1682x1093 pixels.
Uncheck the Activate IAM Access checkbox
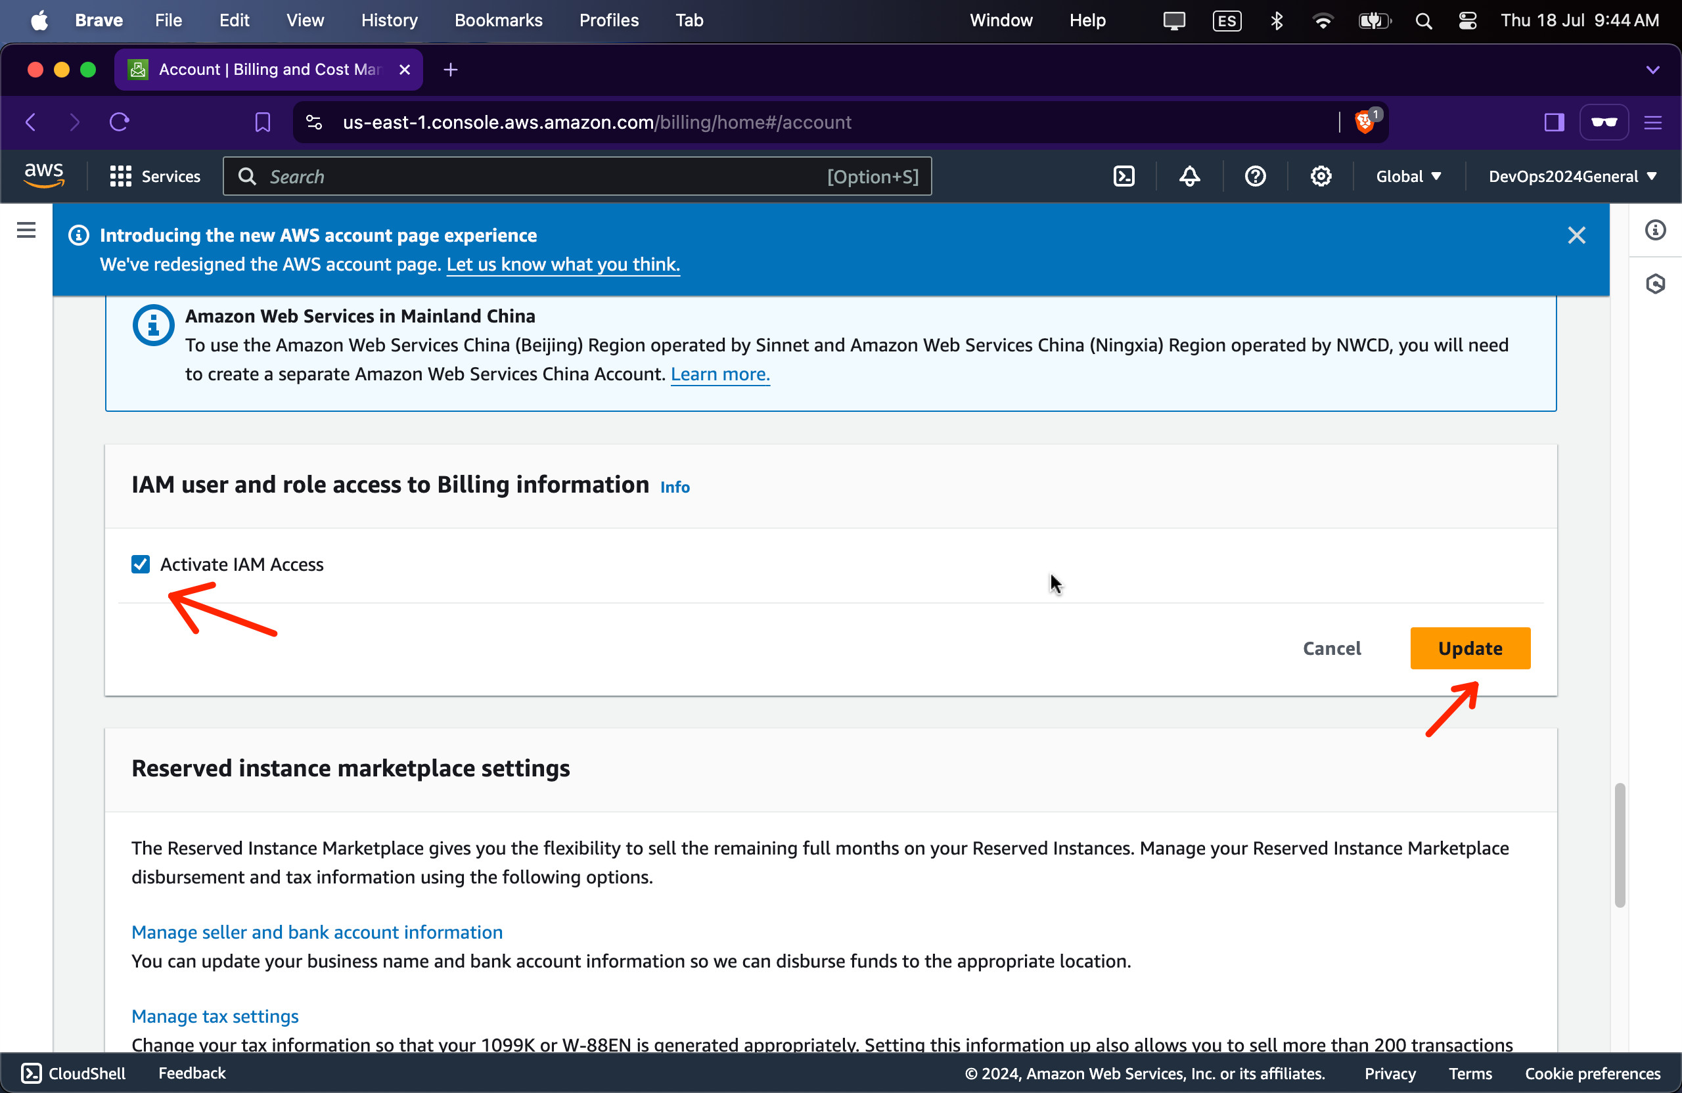pyautogui.click(x=141, y=564)
